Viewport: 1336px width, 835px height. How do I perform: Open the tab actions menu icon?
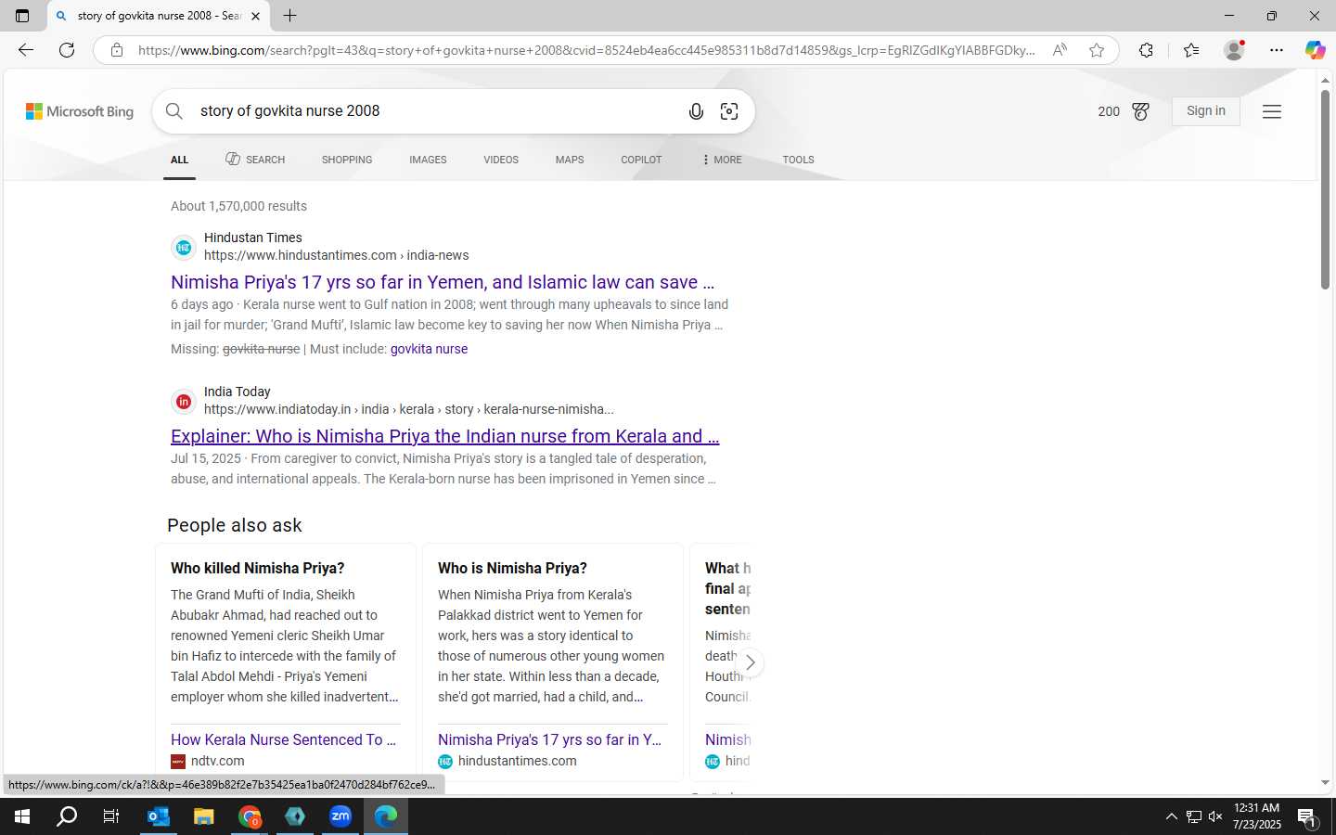click(x=22, y=16)
